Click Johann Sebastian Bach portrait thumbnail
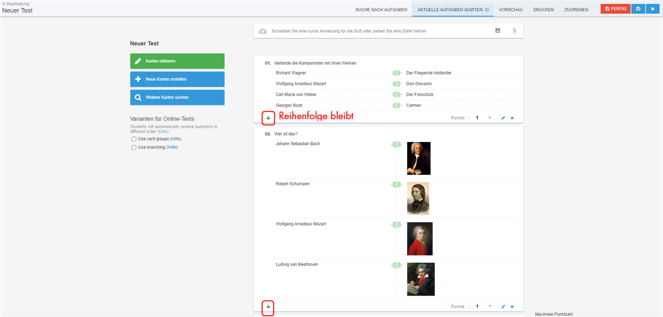663x317 pixels. click(x=419, y=158)
